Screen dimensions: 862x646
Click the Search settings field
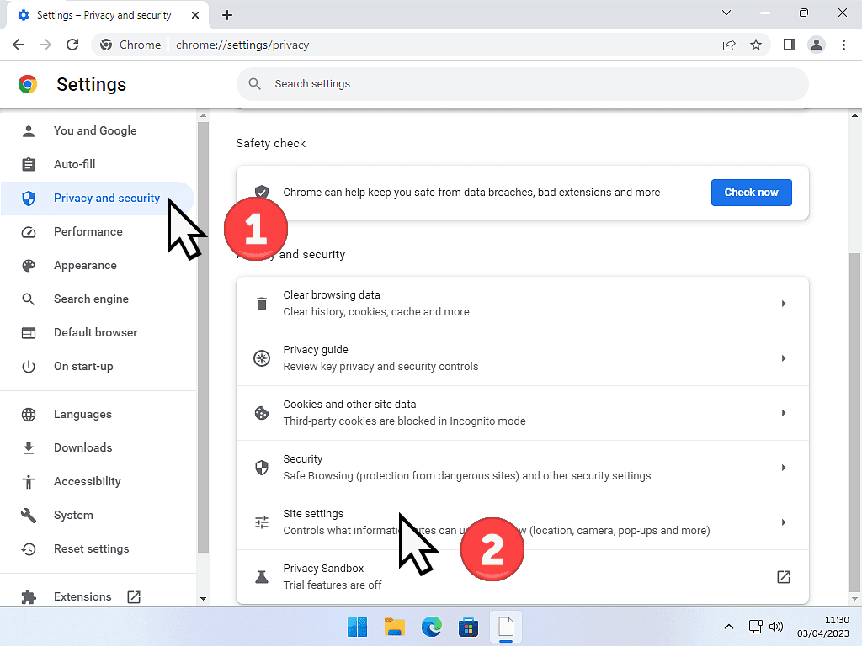coord(522,84)
